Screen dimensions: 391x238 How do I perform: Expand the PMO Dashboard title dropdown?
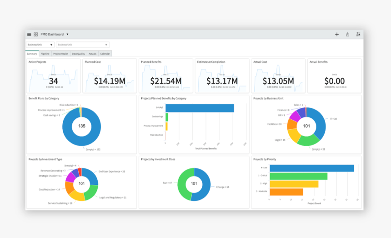[x=67, y=35]
